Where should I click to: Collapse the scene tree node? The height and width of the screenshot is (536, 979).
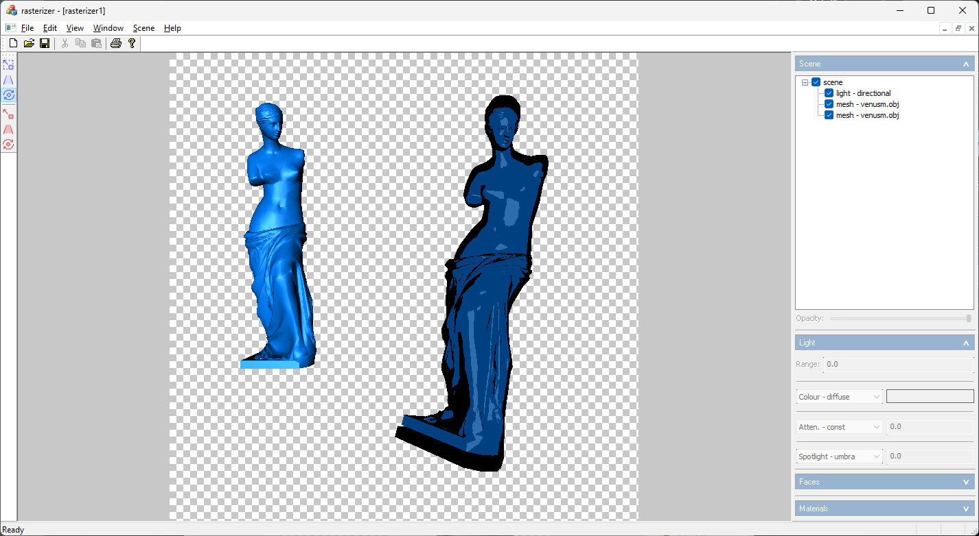[x=805, y=82]
